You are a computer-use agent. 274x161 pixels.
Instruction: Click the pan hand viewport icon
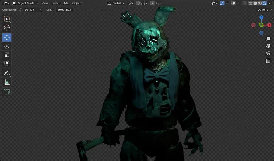[x=268, y=46]
